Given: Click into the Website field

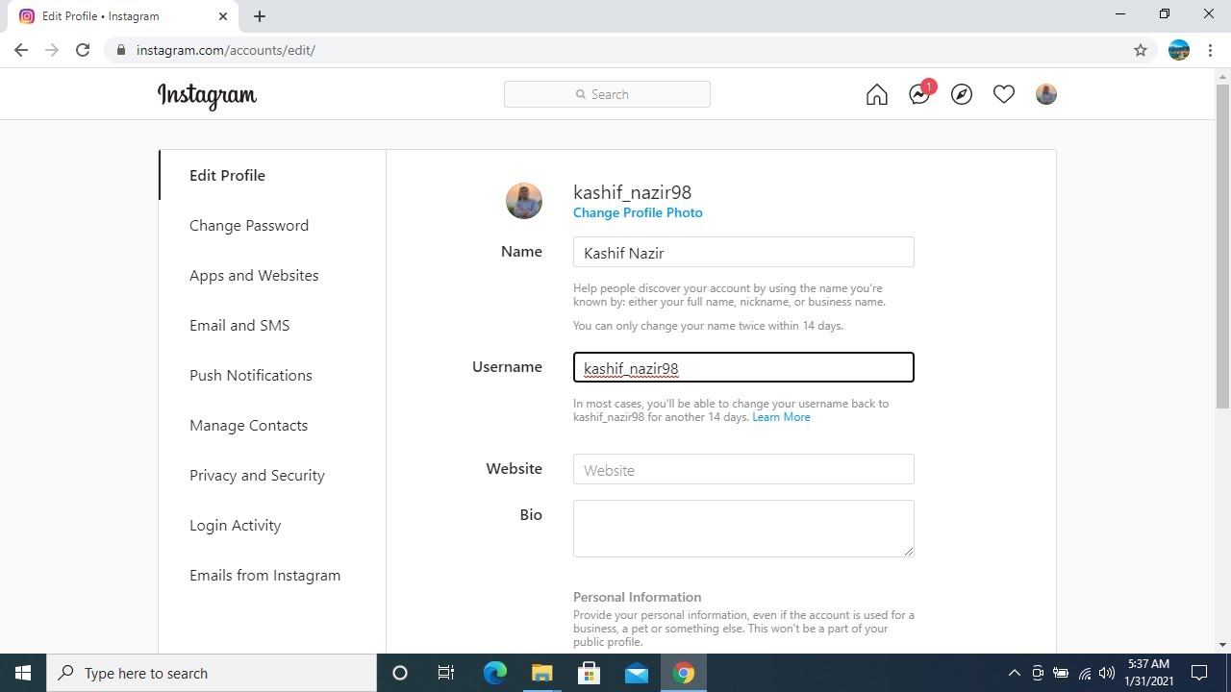Looking at the screenshot, I should [743, 469].
